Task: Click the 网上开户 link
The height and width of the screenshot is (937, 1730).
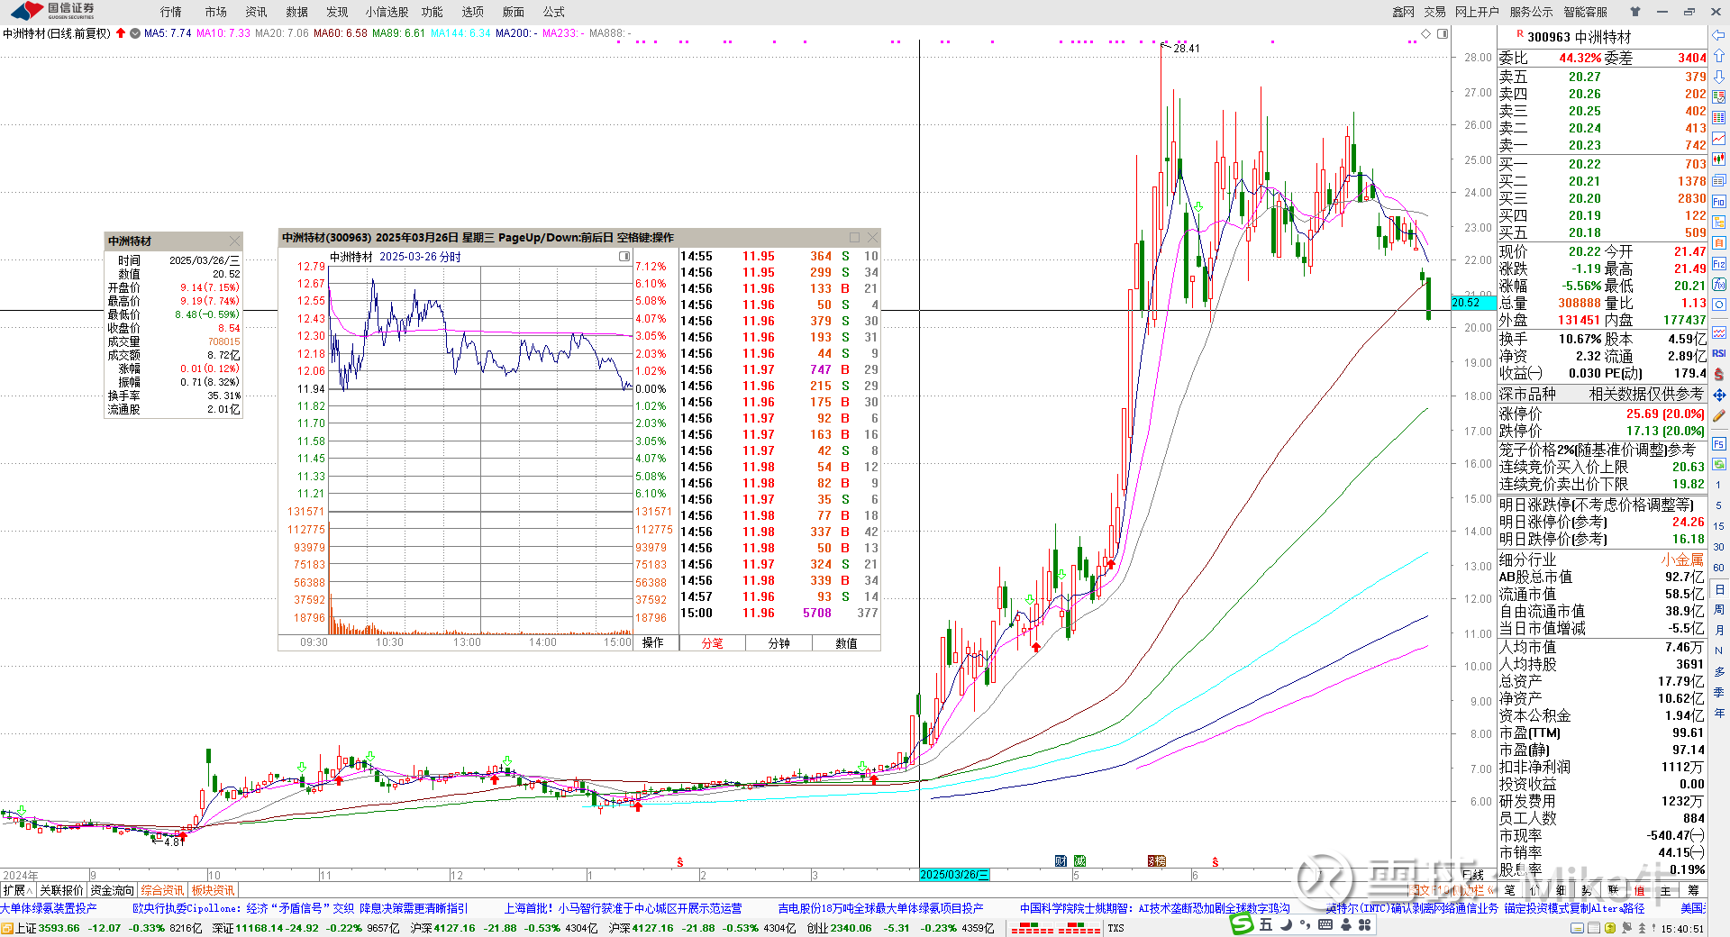Action: coord(1477,12)
